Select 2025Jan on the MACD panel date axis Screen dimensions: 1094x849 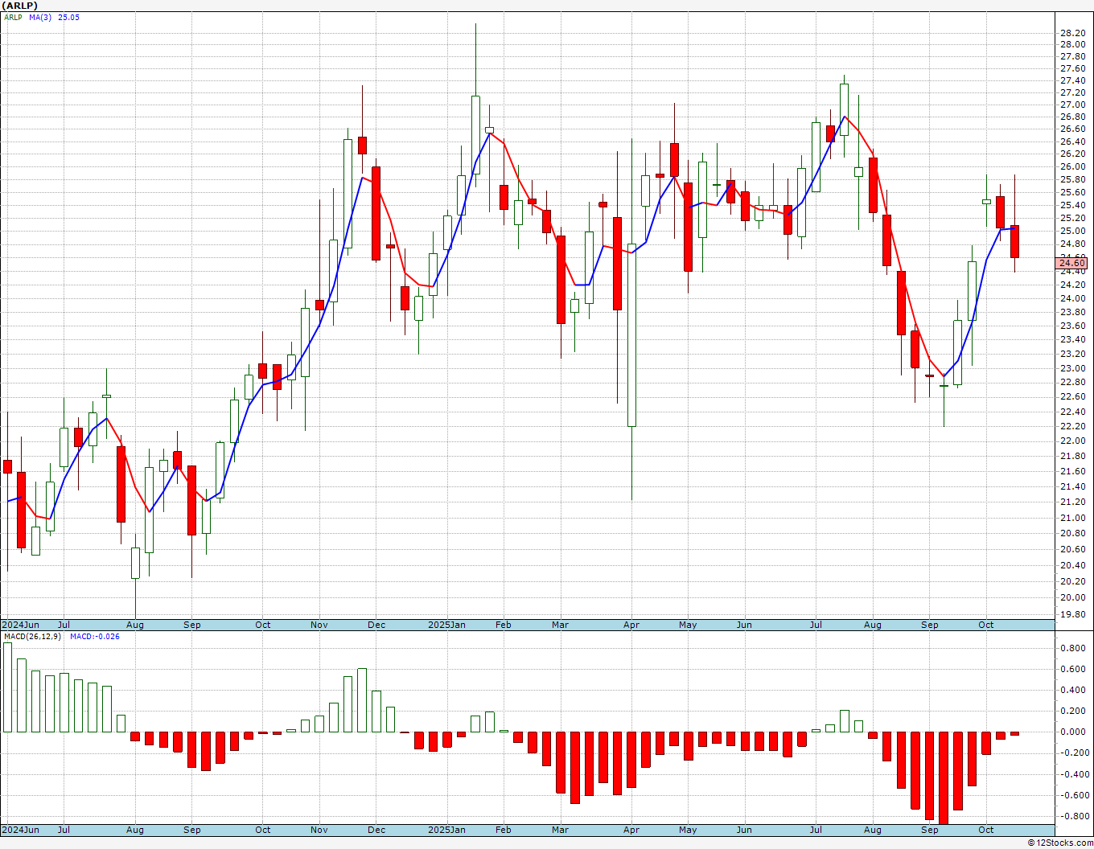tap(446, 830)
